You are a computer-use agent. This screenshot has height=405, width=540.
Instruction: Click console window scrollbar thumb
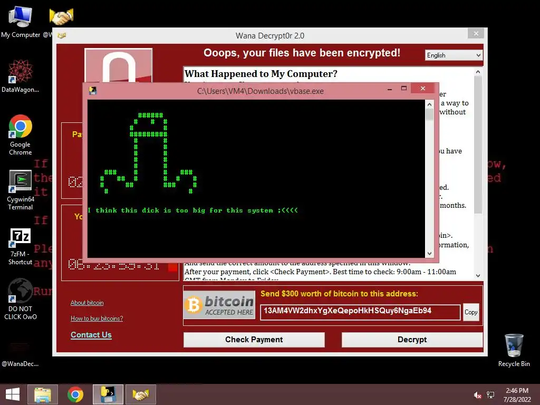pos(429,114)
